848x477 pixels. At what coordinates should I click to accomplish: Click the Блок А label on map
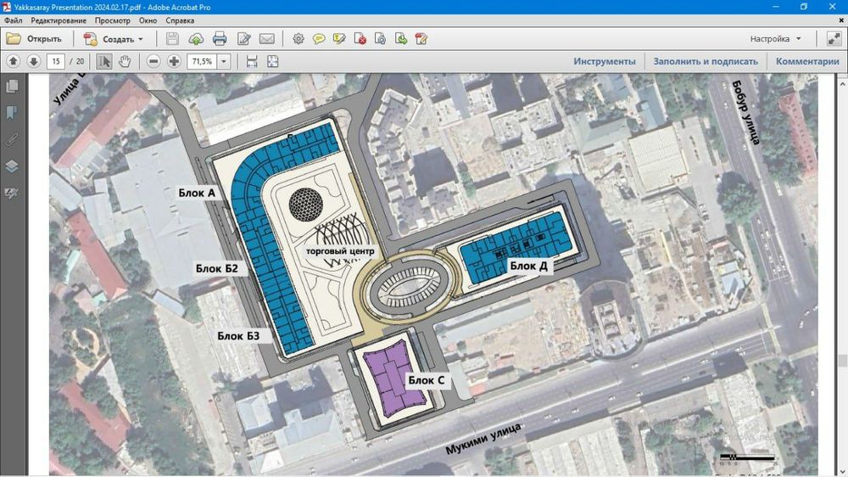(x=197, y=193)
